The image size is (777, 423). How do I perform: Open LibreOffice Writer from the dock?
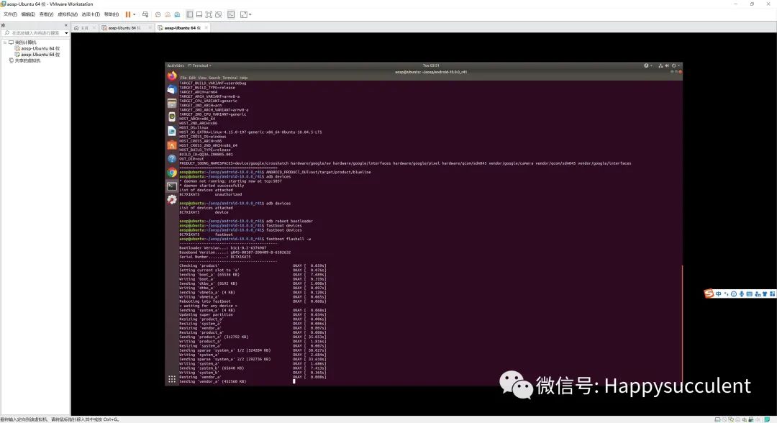coord(172,131)
